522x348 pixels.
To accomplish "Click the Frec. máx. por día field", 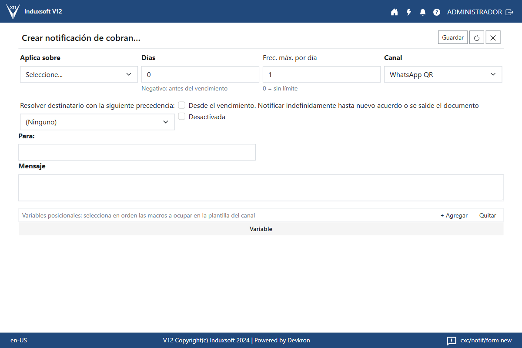I will (x=321, y=74).
